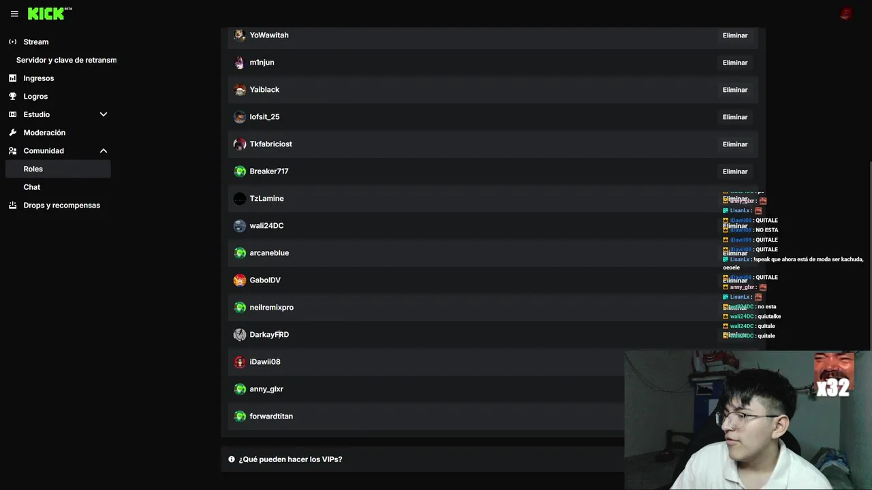Click iDawii08's avatar thumbnail
872x490 pixels.
click(240, 362)
